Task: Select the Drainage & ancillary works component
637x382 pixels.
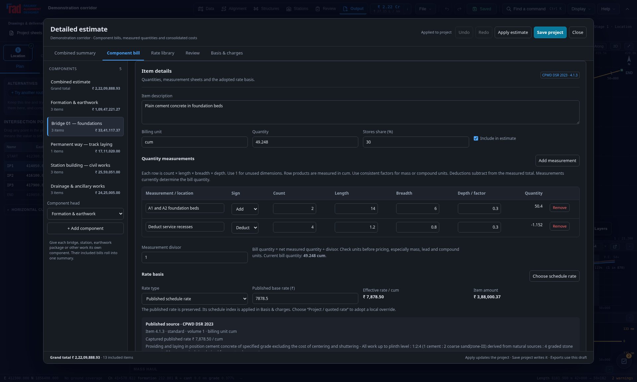Action: pyautogui.click(x=85, y=189)
